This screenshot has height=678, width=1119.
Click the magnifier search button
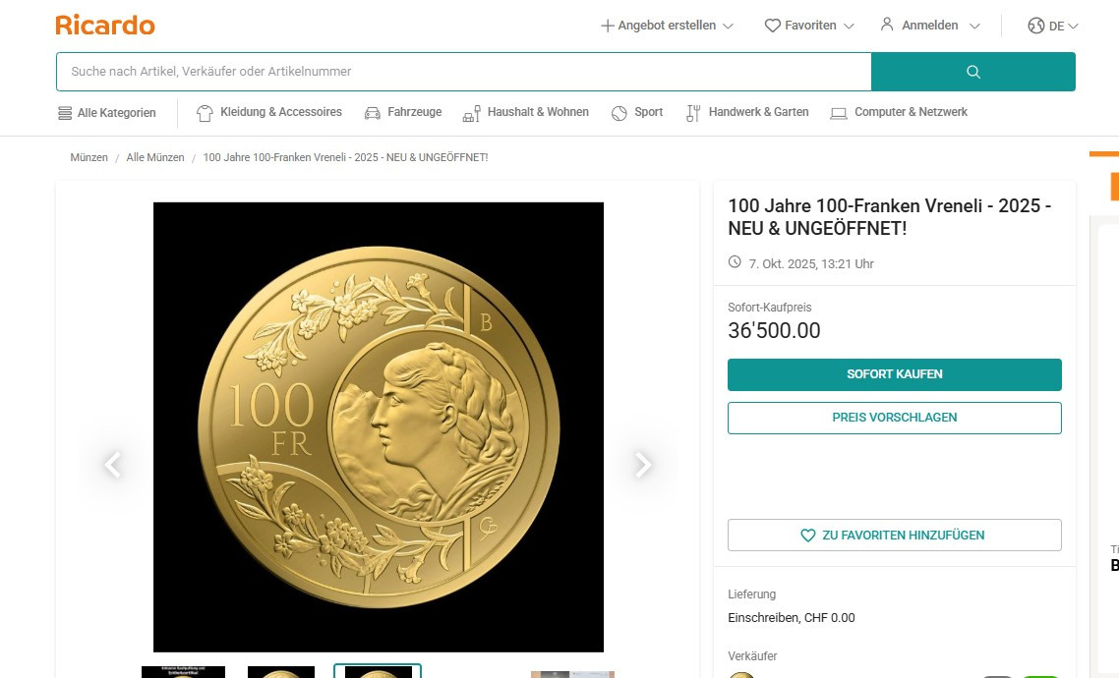(x=973, y=72)
